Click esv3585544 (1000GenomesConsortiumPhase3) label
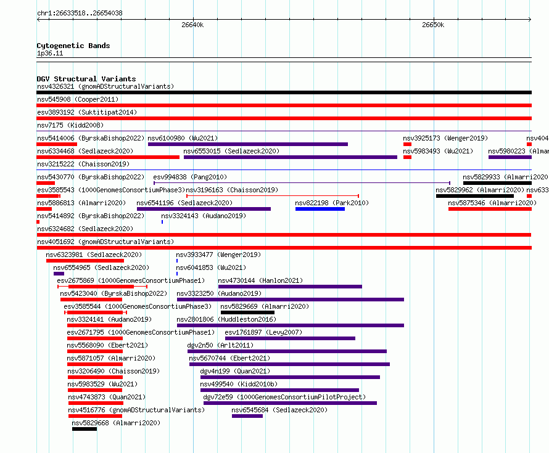Image resolution: width=549 pixels, height=453 pixels. (138, 306)
